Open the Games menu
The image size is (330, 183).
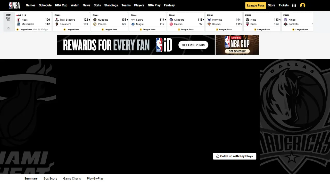click(31, 5)
